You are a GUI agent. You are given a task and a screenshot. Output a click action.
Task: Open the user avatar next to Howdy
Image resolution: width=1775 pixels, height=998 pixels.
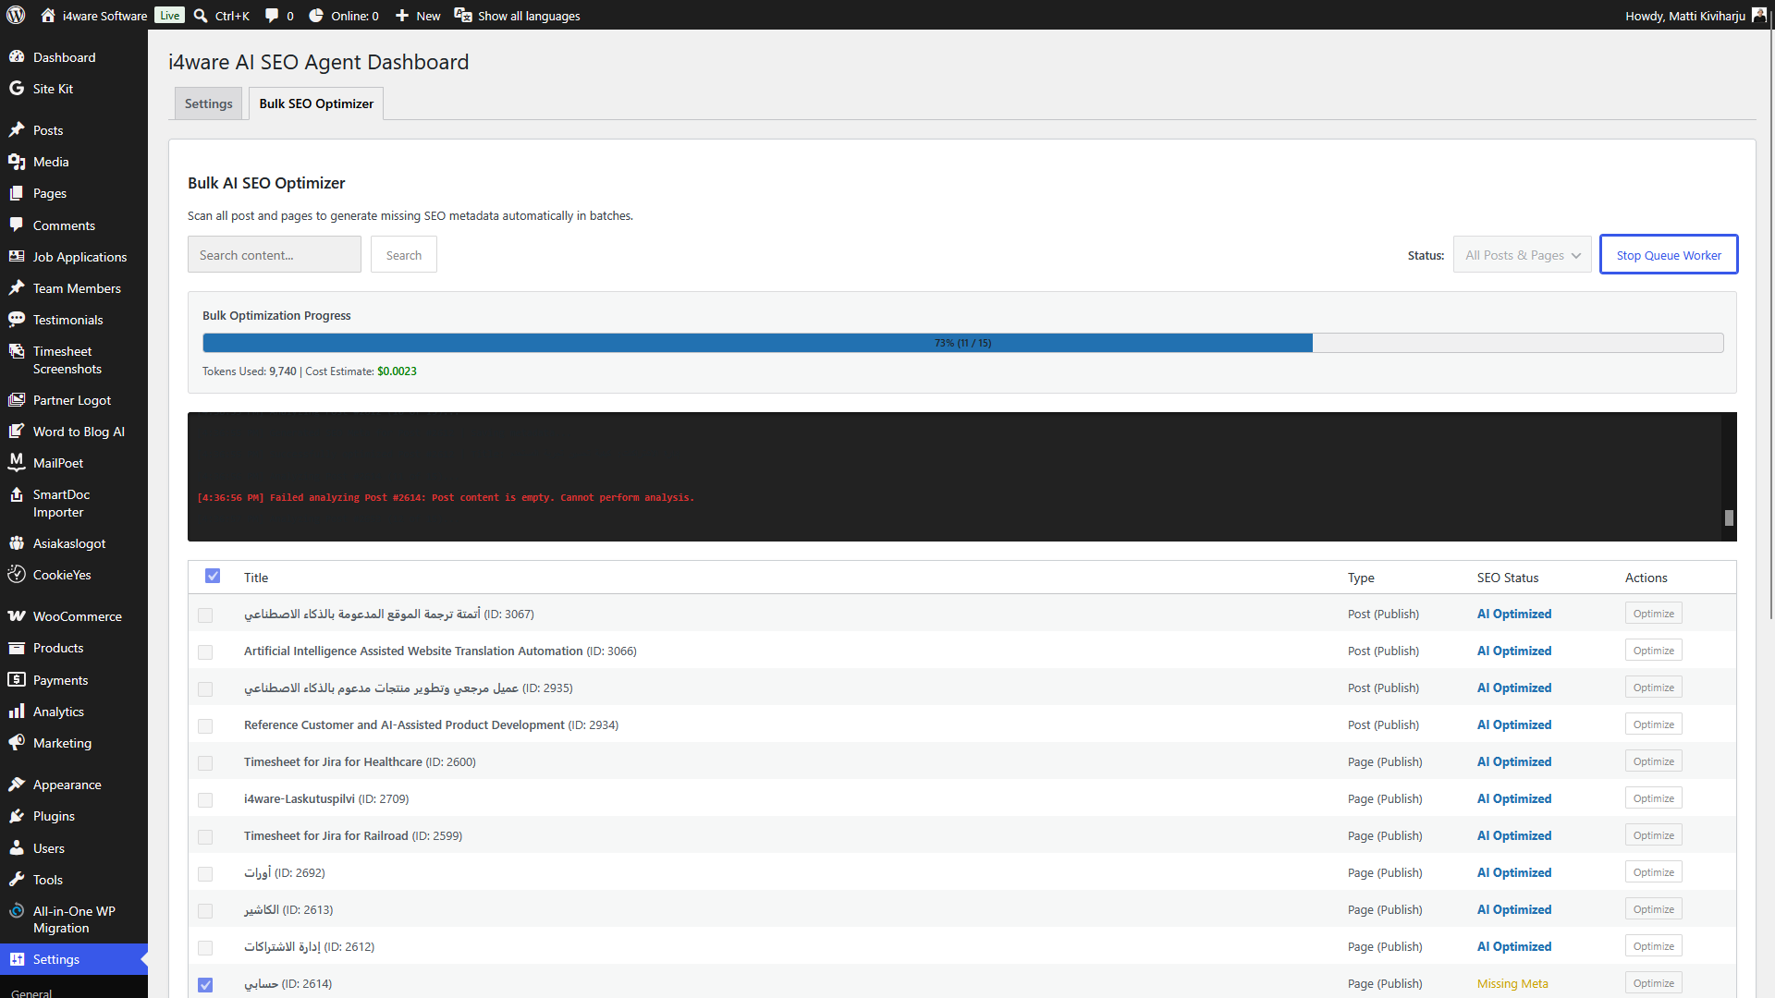1759,15
